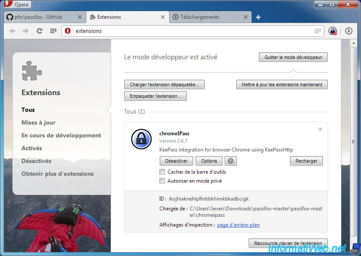Show 'Désactivés' extensions

36,161
